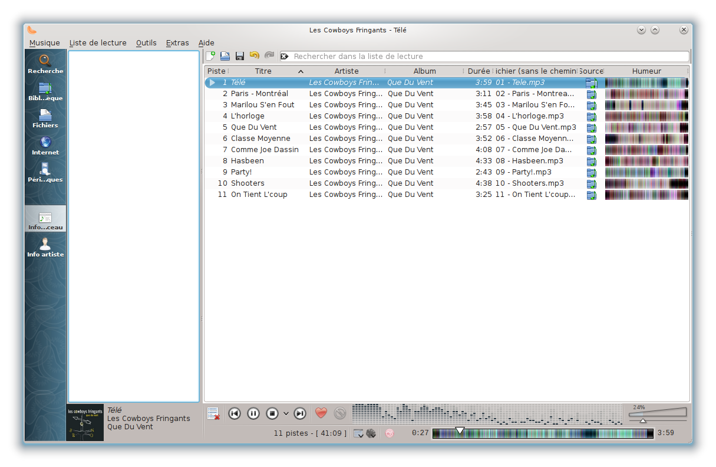This screenshot has width=716, height=467.
Task: Click the source icon for Marilou S'en Fout
Action: coord(591,106)
